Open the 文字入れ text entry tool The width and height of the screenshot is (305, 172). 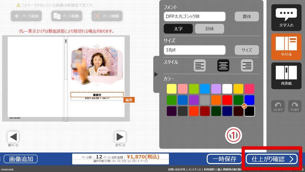click(x=286, y=18)
